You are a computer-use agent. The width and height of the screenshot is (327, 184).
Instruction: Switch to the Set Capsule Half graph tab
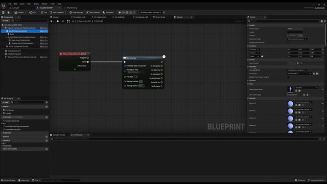tap(141, 17)
